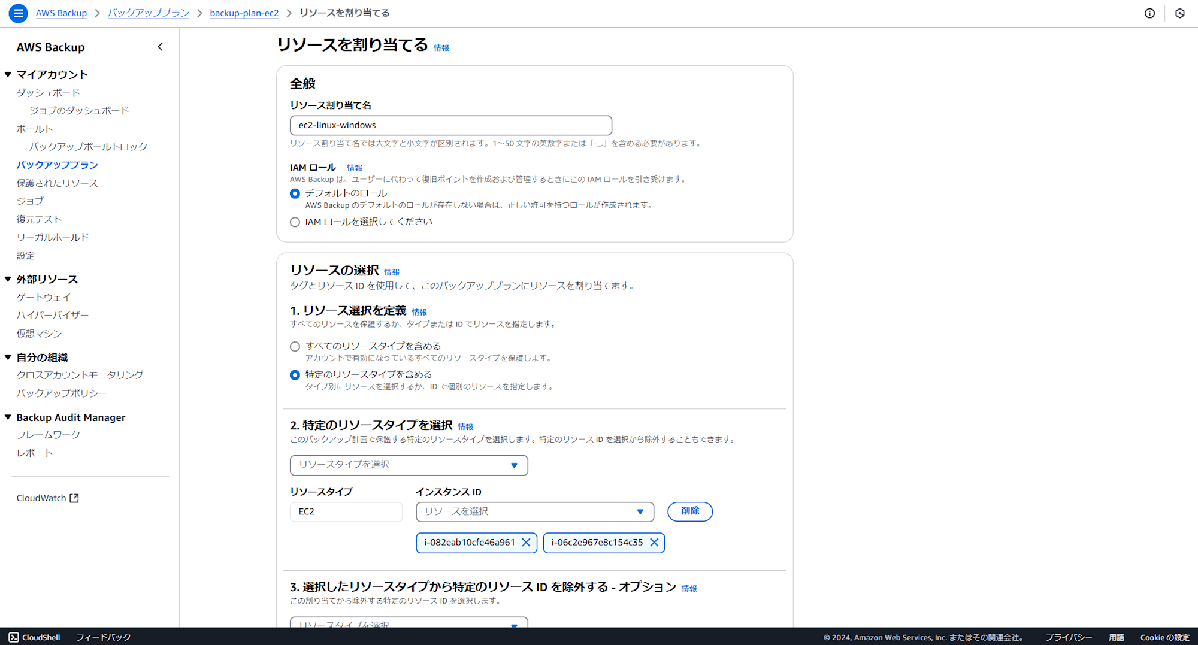Collapse the 外部リソース section
The height and width of the screenshot is (645, 1198).
point(8,279)
